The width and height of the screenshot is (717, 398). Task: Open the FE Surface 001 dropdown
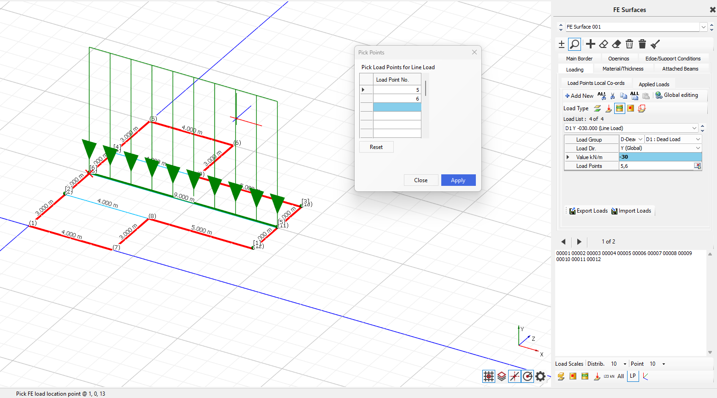pyautogui.click(x=703, y=27)
